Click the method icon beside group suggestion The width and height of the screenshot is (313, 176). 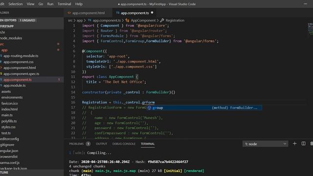coord(149,108)
